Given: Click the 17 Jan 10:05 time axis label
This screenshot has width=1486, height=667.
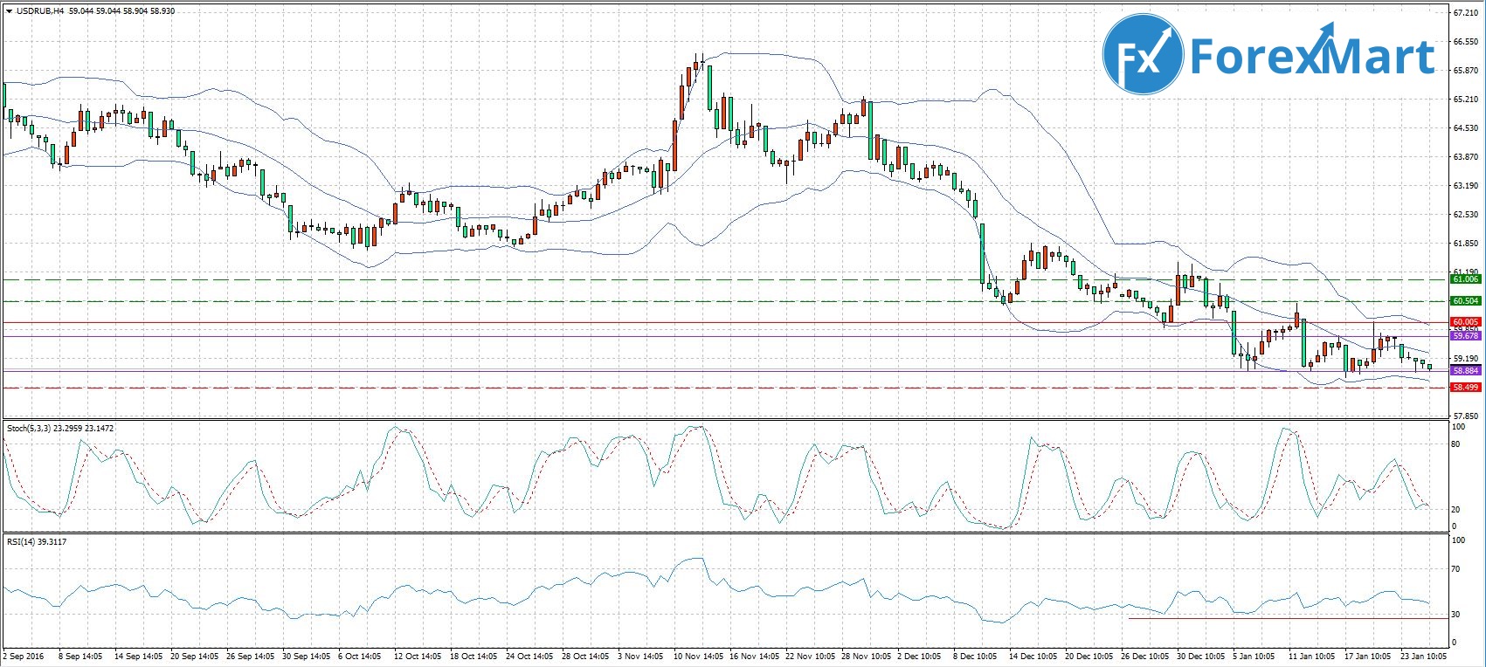Looking at the screenshot, I should 1369,656.
